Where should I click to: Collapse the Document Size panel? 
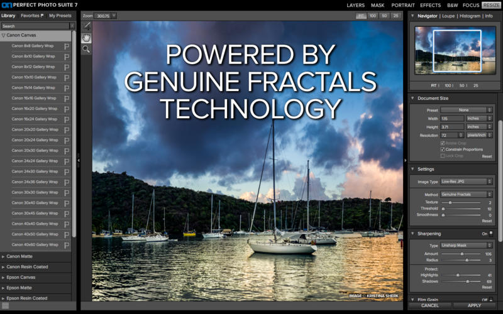coord(412,99)
